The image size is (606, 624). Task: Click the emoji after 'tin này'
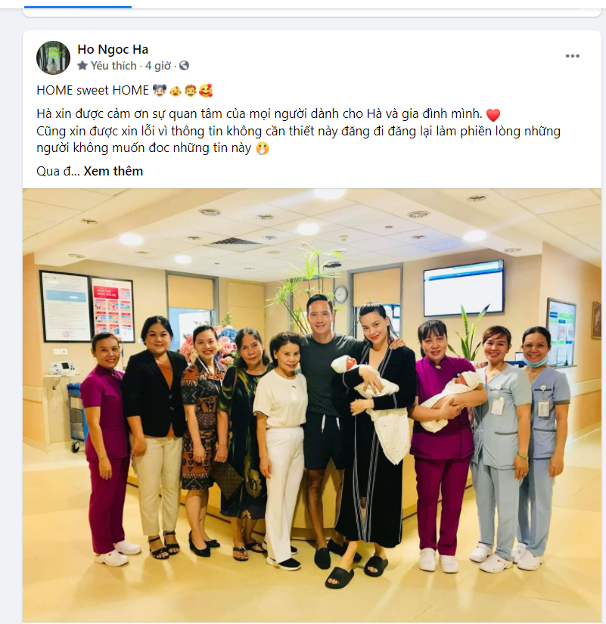pos(263,148)
